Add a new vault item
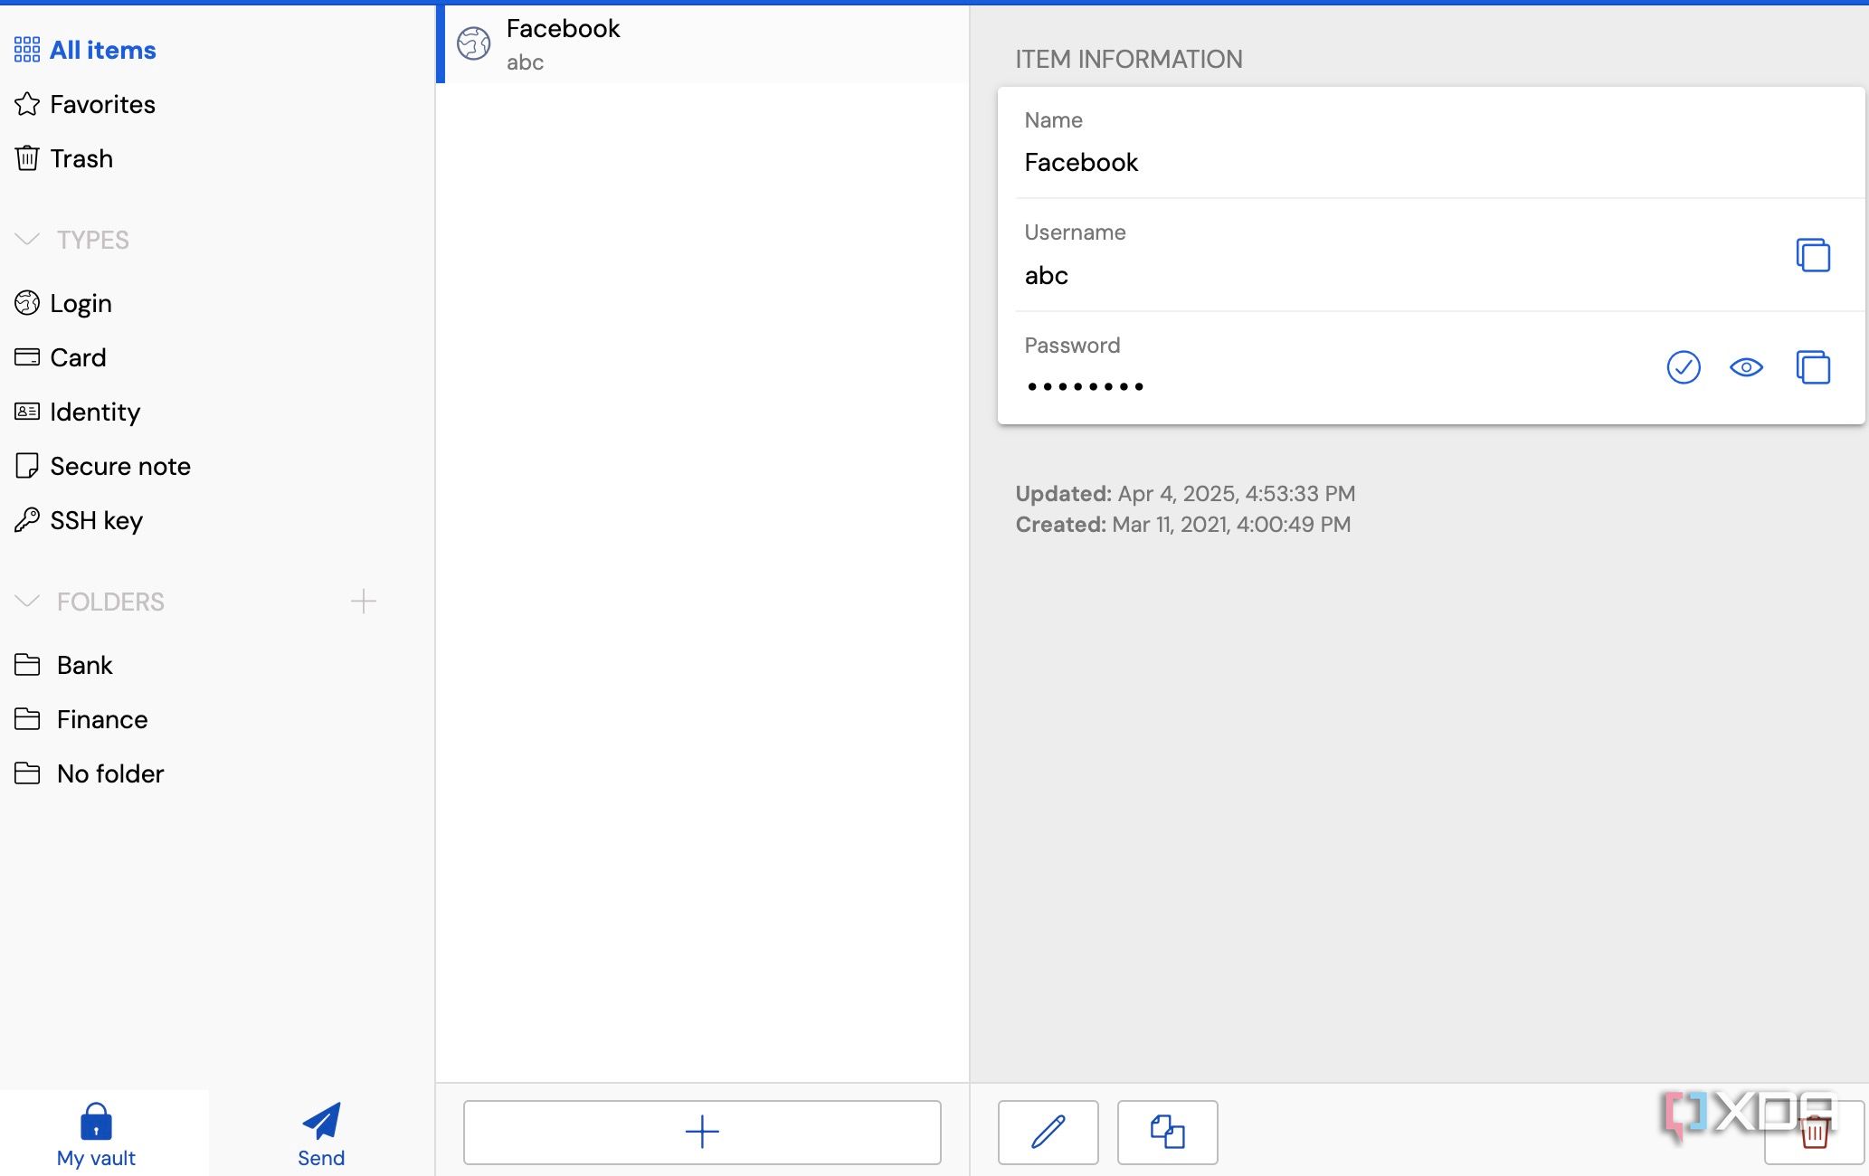Viewport: 1869px width, 1176px height. tap(702, 1132)
